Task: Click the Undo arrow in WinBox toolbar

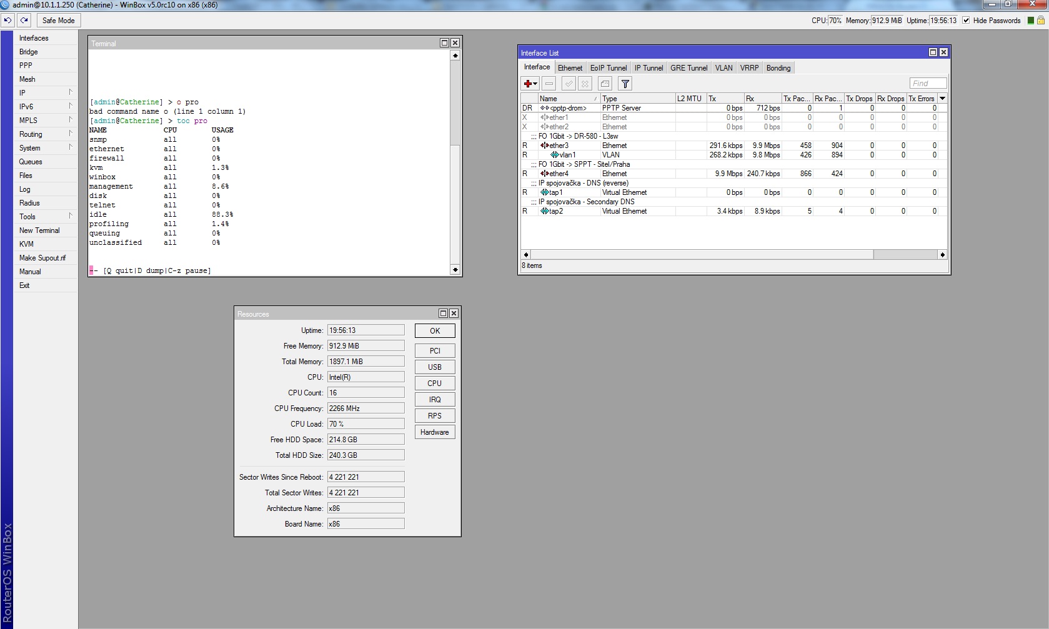Action: 7,20
